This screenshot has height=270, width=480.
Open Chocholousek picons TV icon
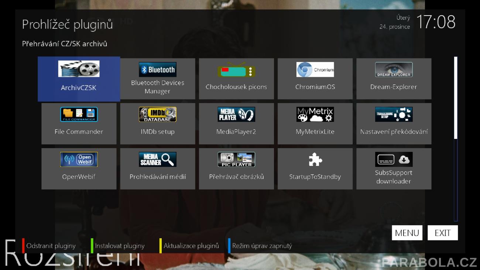click(236, 69)
